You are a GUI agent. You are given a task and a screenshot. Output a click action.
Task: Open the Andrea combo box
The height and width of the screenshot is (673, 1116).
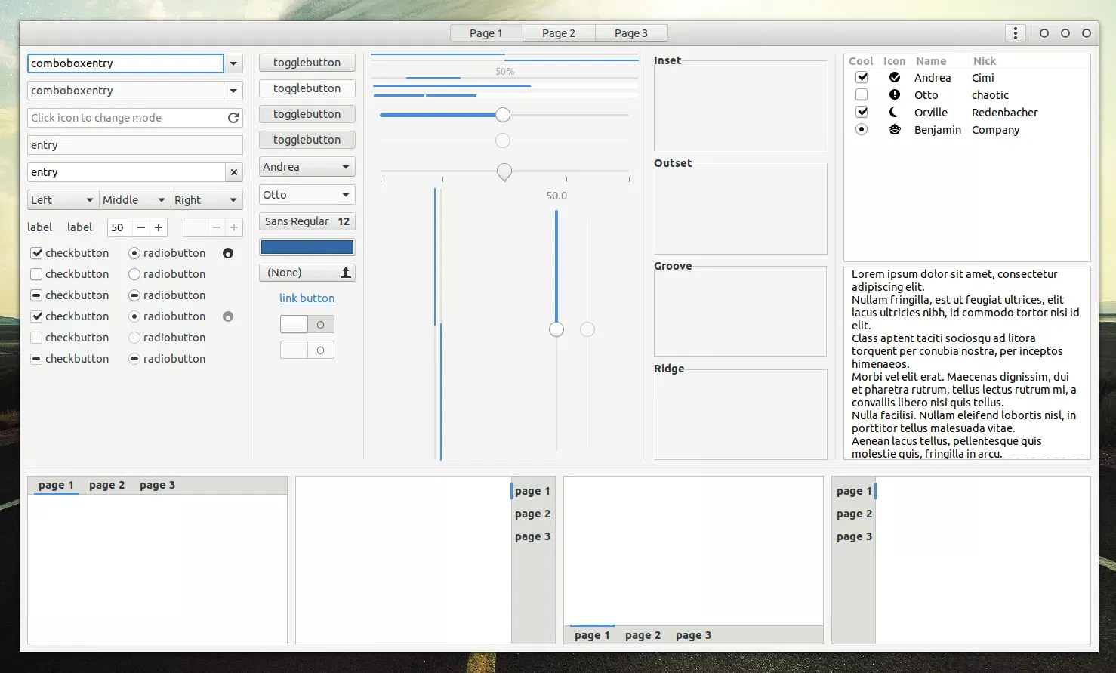(x=307, y=167)
